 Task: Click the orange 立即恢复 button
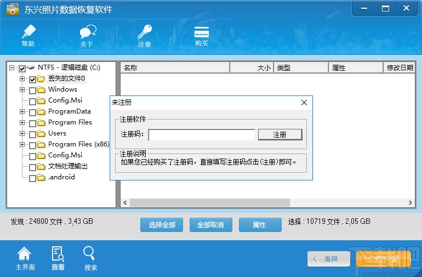[x=383, y=259]
